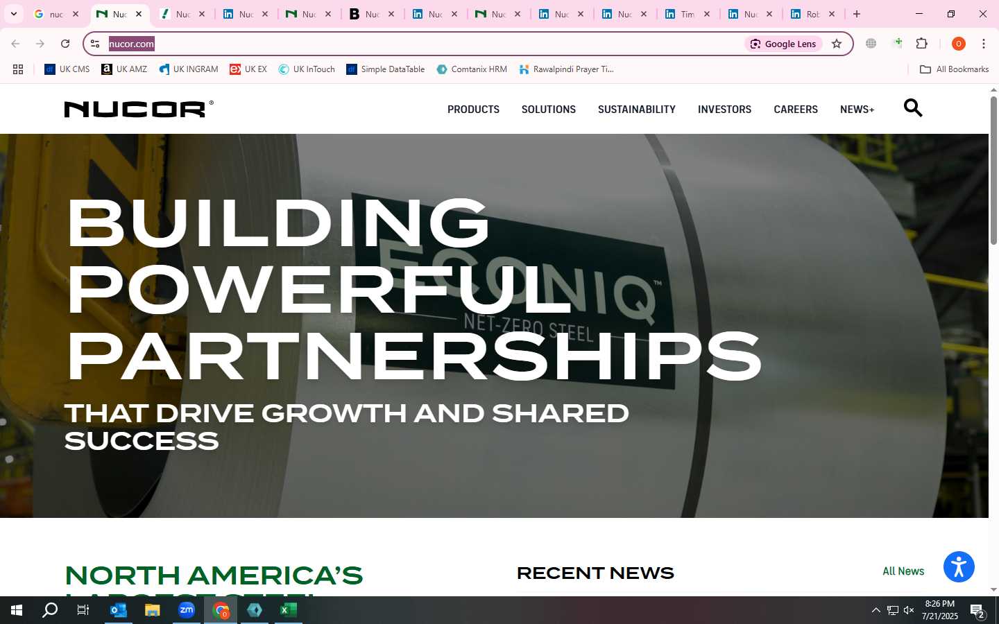Go forward with the forward arrow
Image resolution: width=999 pixels, height=624 pixels.
40,44
